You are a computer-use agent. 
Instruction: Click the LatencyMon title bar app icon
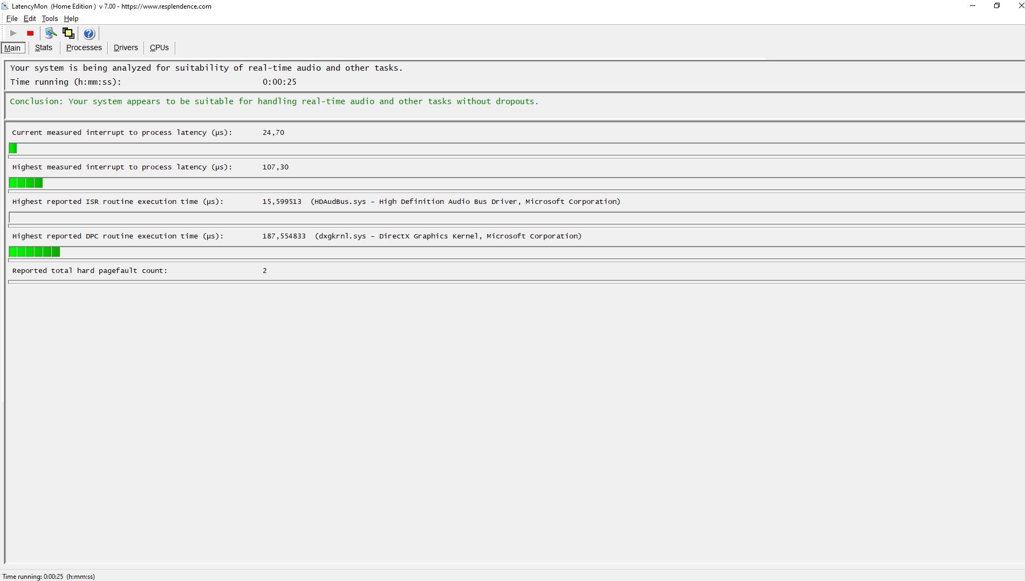(5, 6)
